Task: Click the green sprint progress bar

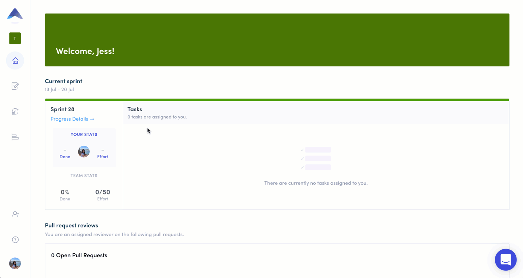Action: tap(277, 100)
